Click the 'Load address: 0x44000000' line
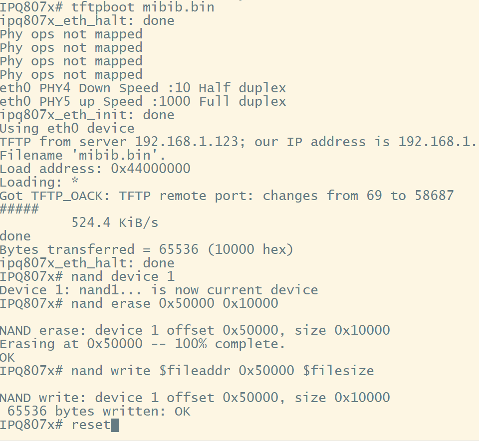The width and height of the screenshot is (479, 441). pyautogui.click(x=95, y=169)
